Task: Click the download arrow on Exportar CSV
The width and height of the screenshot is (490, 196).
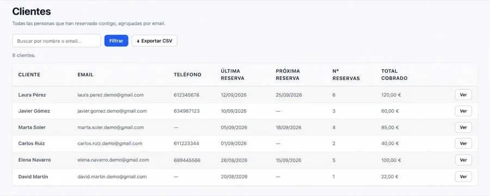Action: [x=138, y=41]
